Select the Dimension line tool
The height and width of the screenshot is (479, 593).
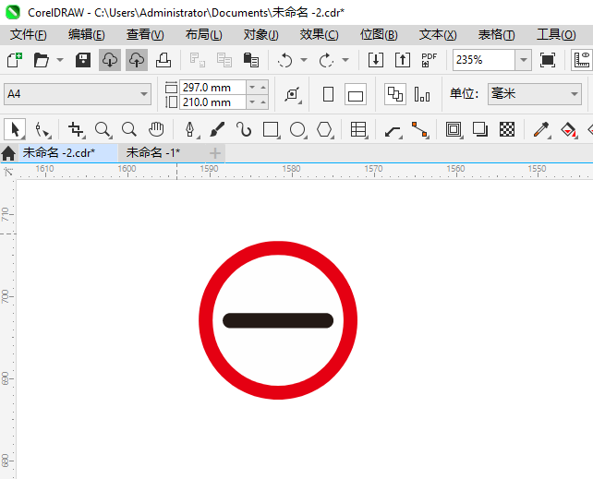393,129
